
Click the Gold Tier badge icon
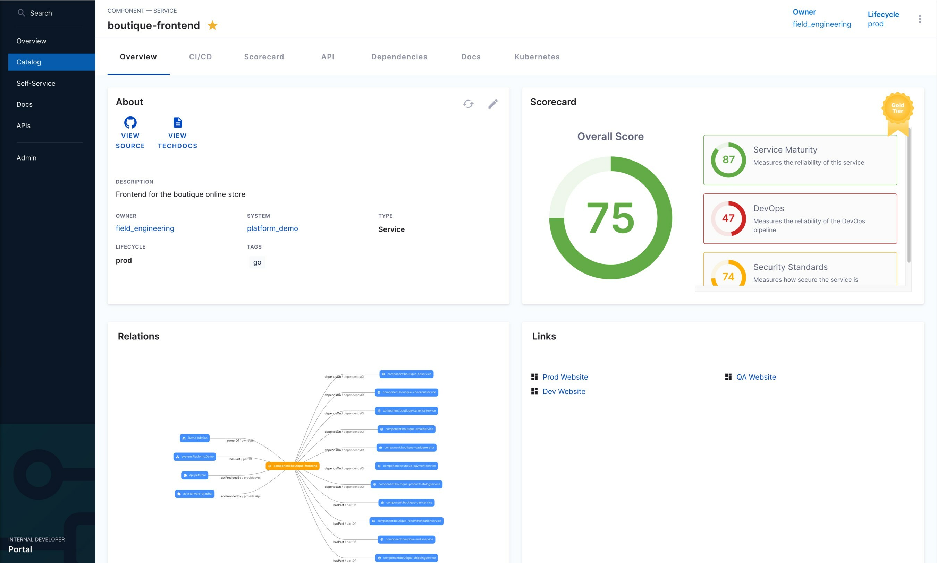tap(897, 109)
